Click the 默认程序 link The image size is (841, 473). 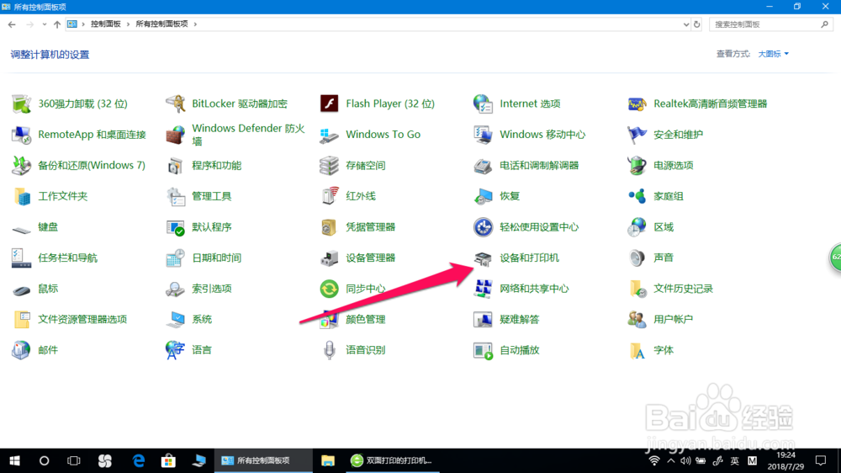[x=212, y=227]
